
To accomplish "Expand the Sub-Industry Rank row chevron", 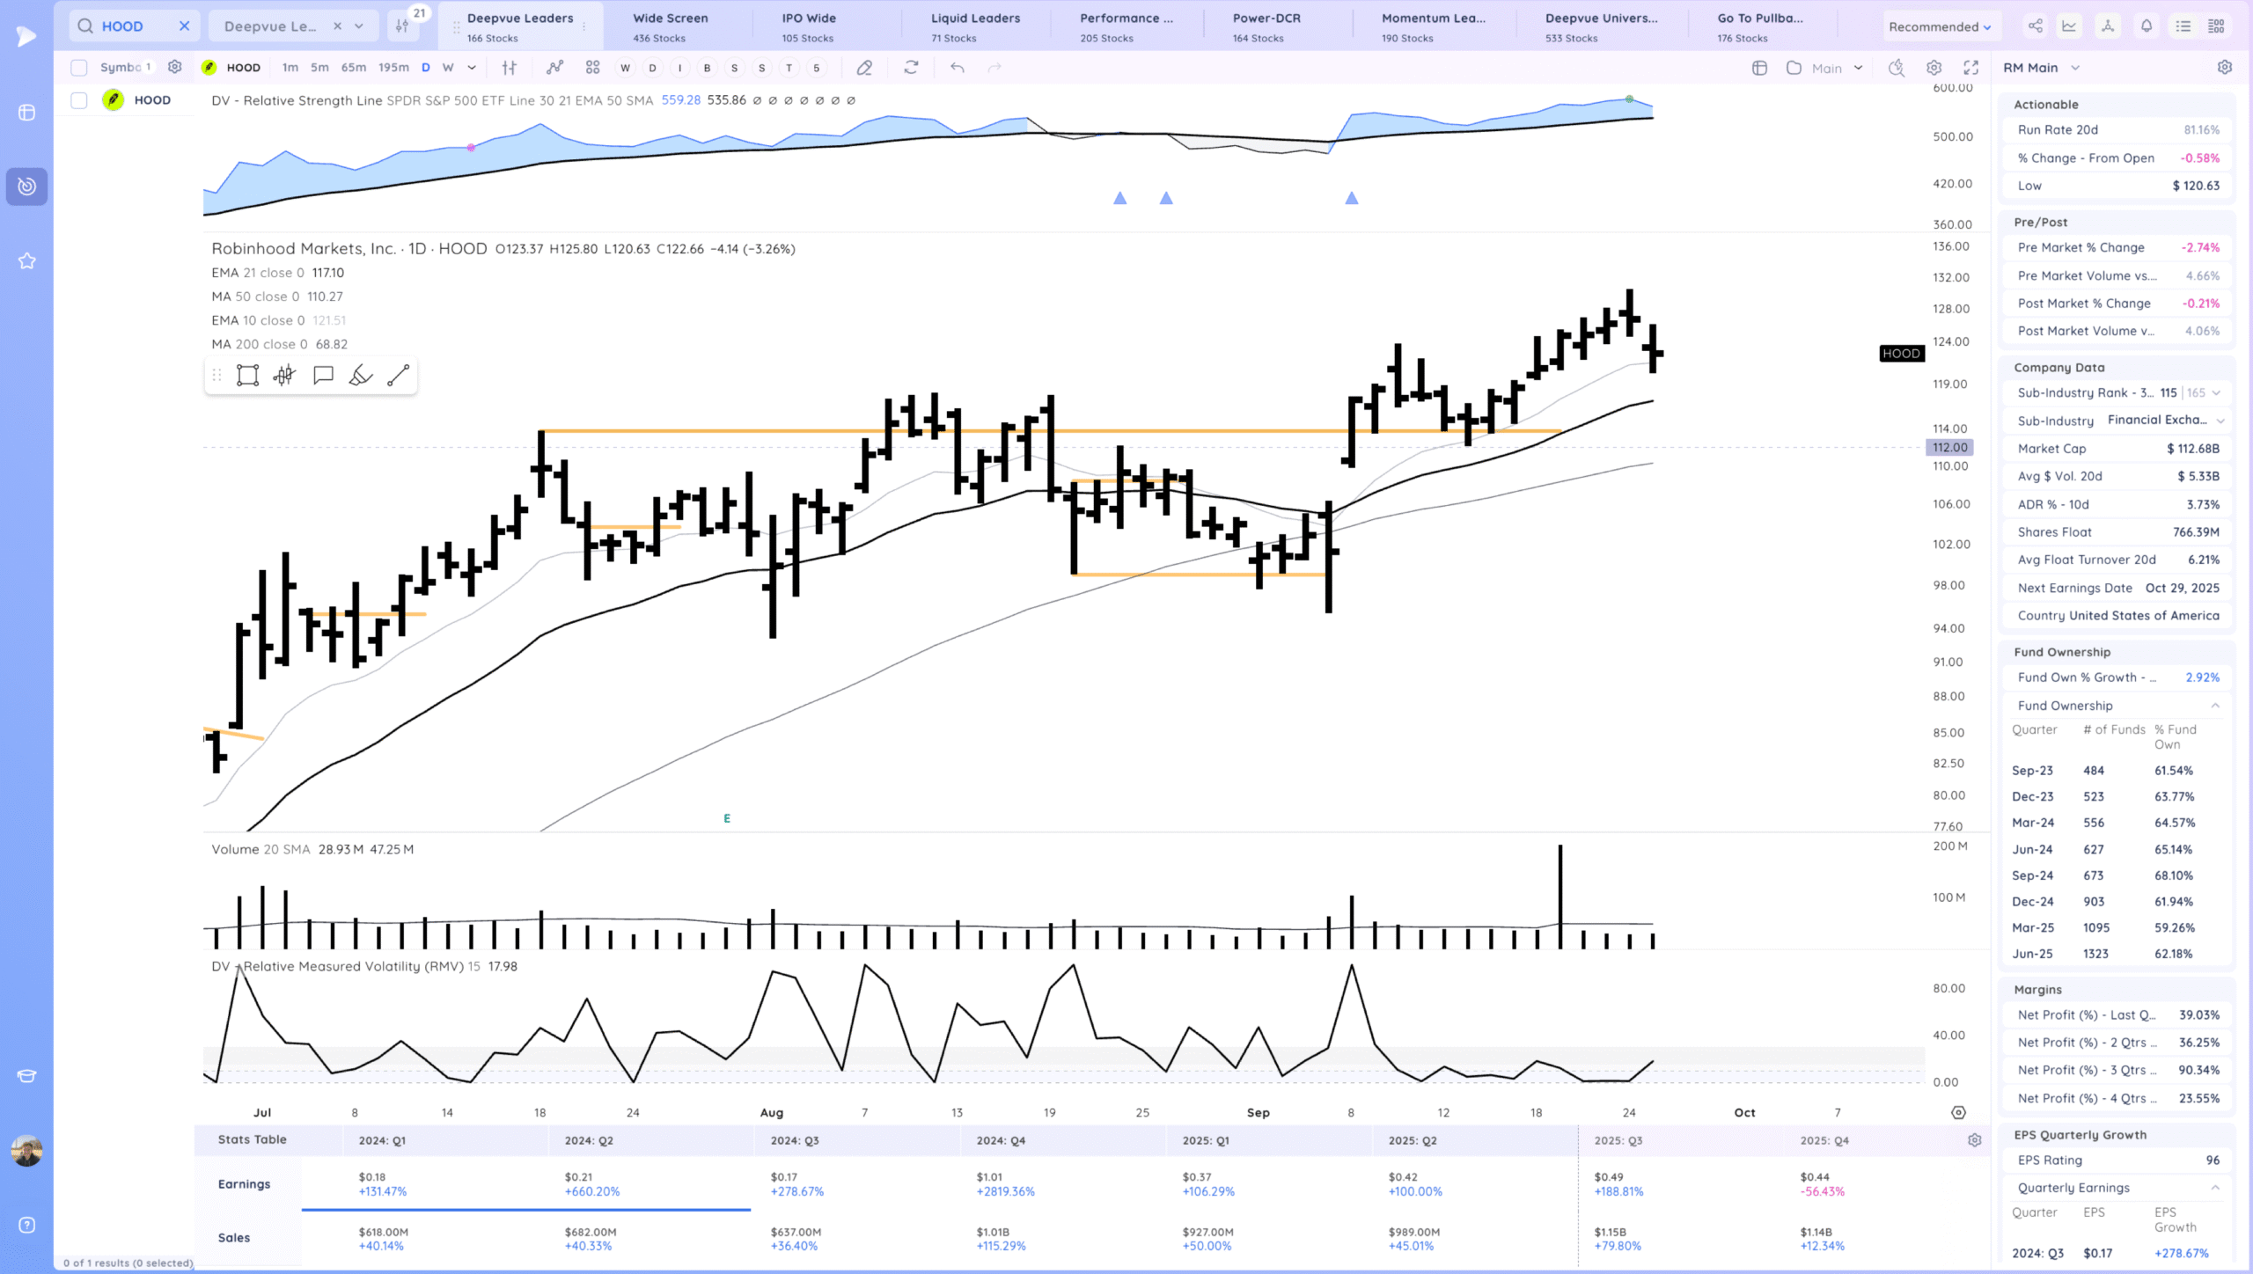I will pos(2216,393).
